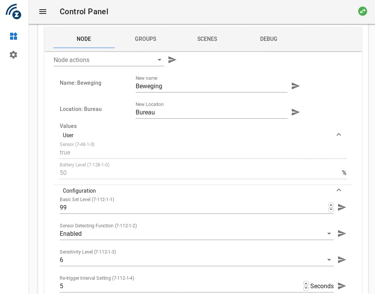375x294 pixels.
Task: Open the hamburger navigation menu
Action: point(43,12)
